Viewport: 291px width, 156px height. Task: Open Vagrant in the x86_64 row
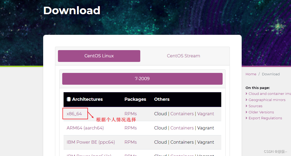pyautogui.click(x=206, y=114)
